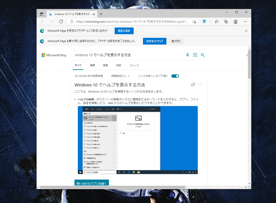
Task: Switch to the 画像 tab
Action: pyautogui.click(x=92, y=65)
